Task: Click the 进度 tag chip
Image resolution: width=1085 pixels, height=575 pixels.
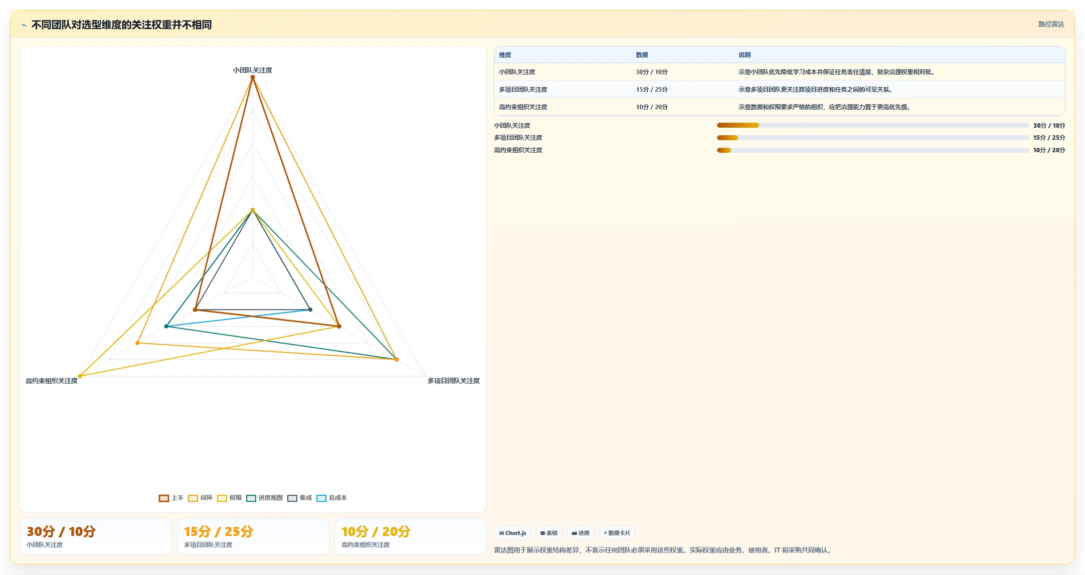Action: (x=581, y=533)
